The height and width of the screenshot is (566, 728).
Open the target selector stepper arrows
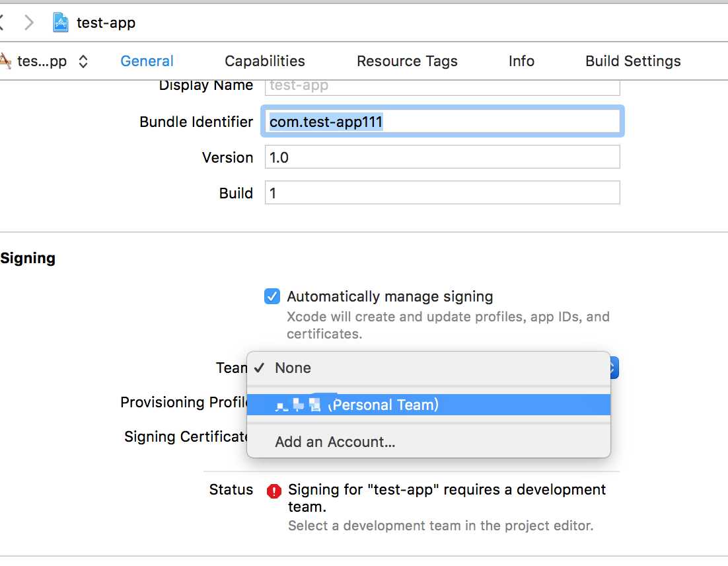[83, 61]
